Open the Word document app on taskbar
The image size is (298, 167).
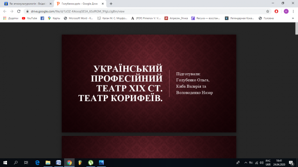(59, 163)
